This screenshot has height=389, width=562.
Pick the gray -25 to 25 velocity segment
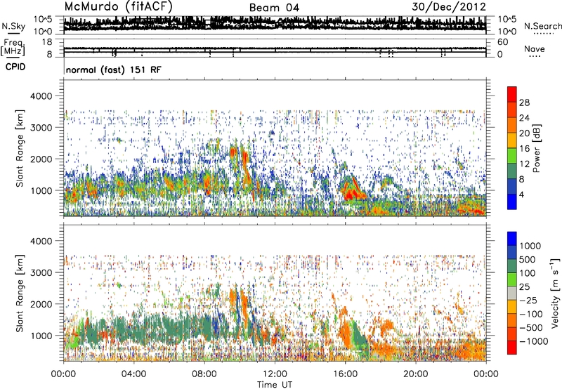point(512,294)
